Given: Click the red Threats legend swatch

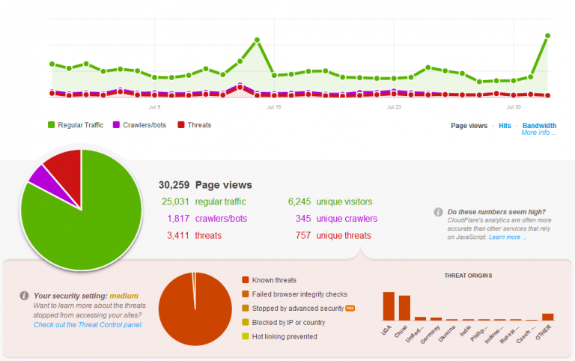Looking at the screenshot, I should (x=180, y=125).
